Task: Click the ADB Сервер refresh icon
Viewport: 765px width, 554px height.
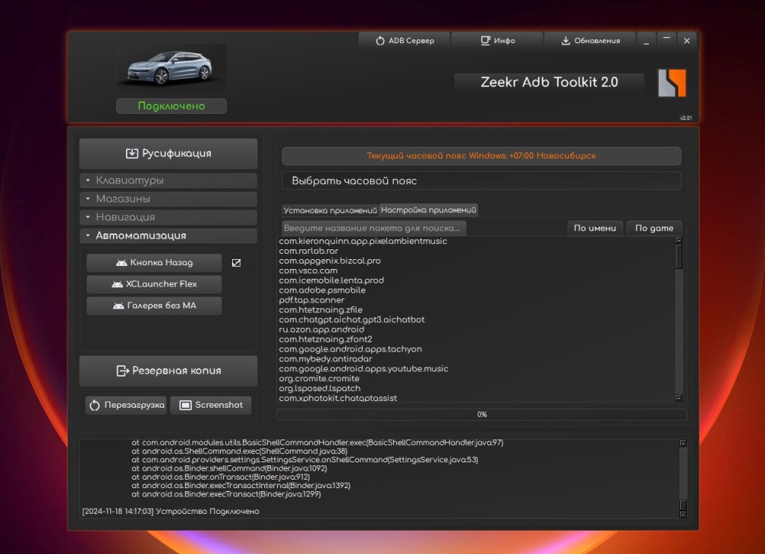Action: 380,41
